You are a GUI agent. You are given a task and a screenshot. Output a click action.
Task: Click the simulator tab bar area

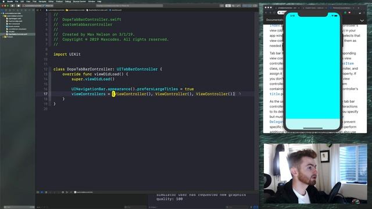click(313, 123)
